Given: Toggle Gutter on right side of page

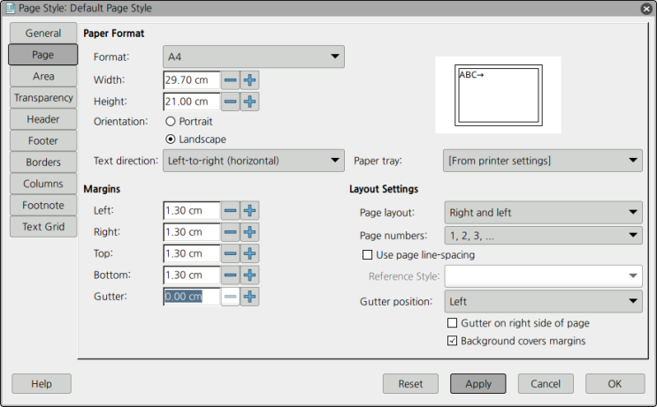Looking at the screenshot, I should [453, 323].
